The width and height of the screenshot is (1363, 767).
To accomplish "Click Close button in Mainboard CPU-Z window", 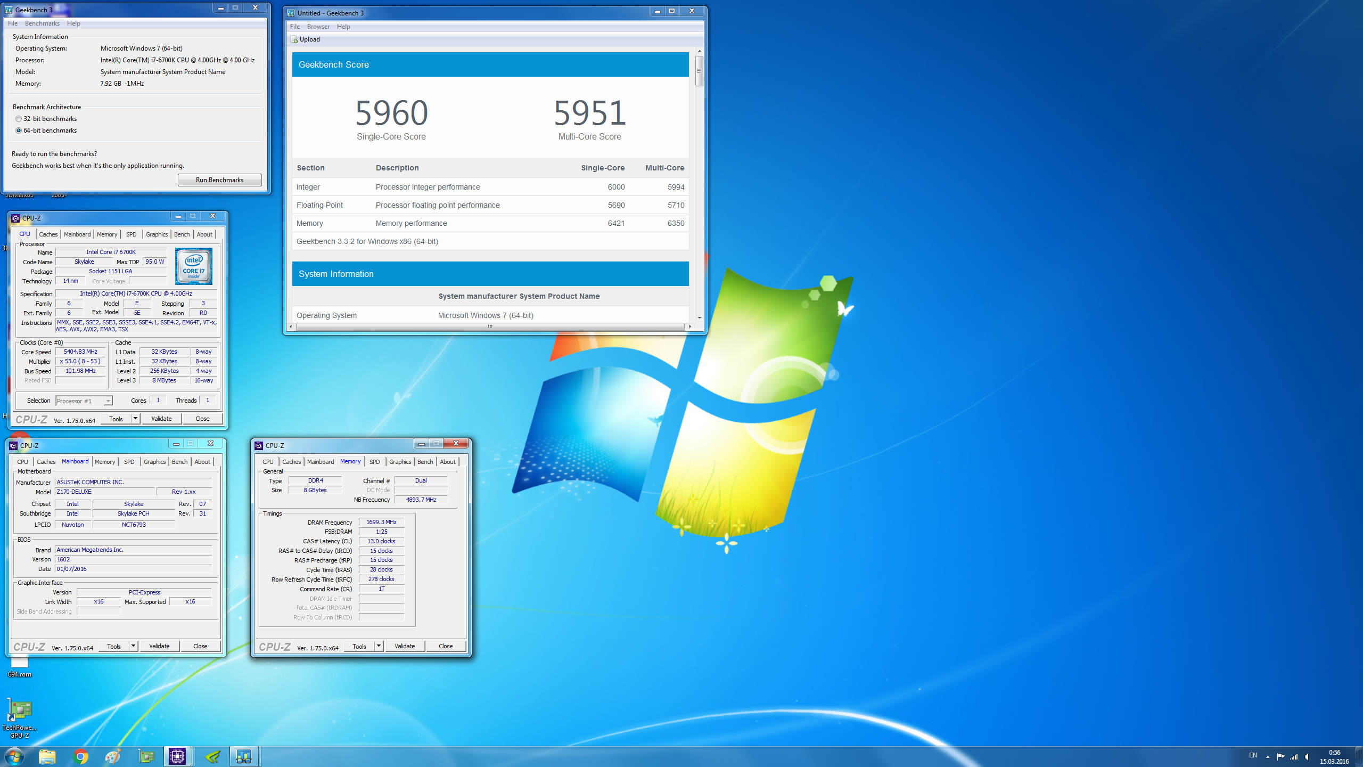I will point(200,646).
